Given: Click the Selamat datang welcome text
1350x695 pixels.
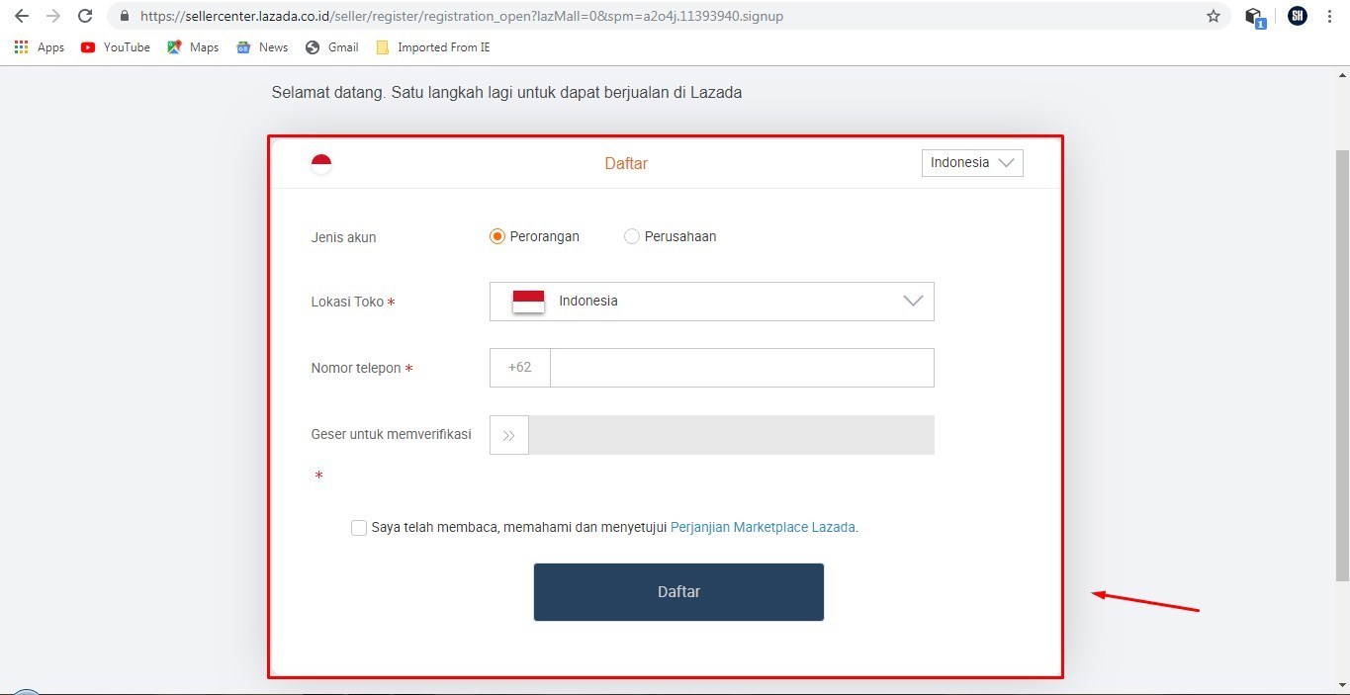Looking at the screenshot, I should (x=506, y=93).
